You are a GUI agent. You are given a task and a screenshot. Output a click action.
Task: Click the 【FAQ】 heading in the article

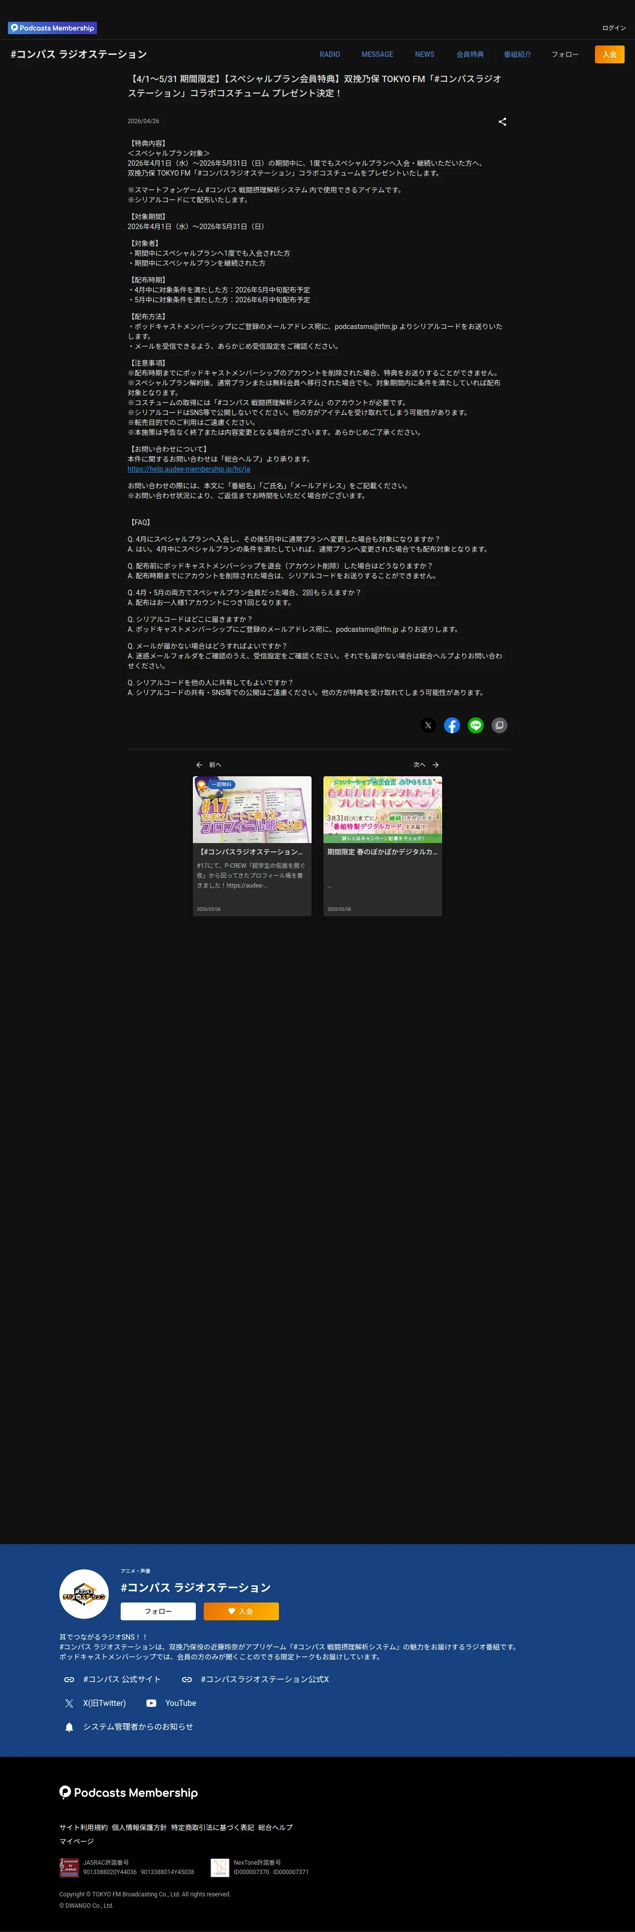(x=140, y=523)
